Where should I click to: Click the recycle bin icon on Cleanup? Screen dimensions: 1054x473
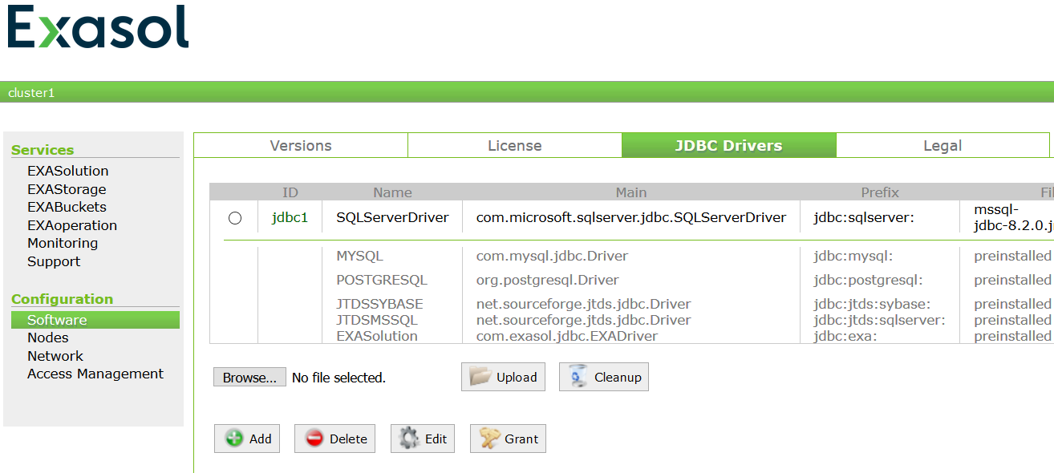(x=578, y=377)
